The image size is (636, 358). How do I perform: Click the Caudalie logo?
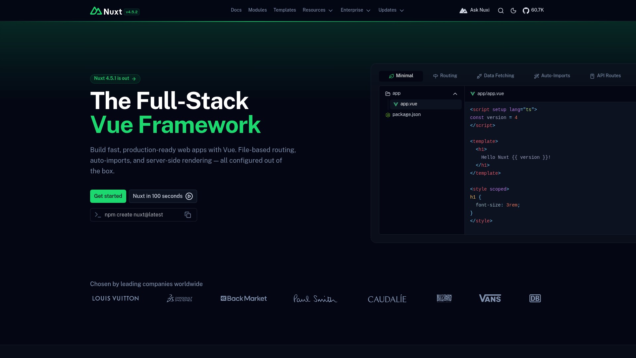[x=387, y=299]
